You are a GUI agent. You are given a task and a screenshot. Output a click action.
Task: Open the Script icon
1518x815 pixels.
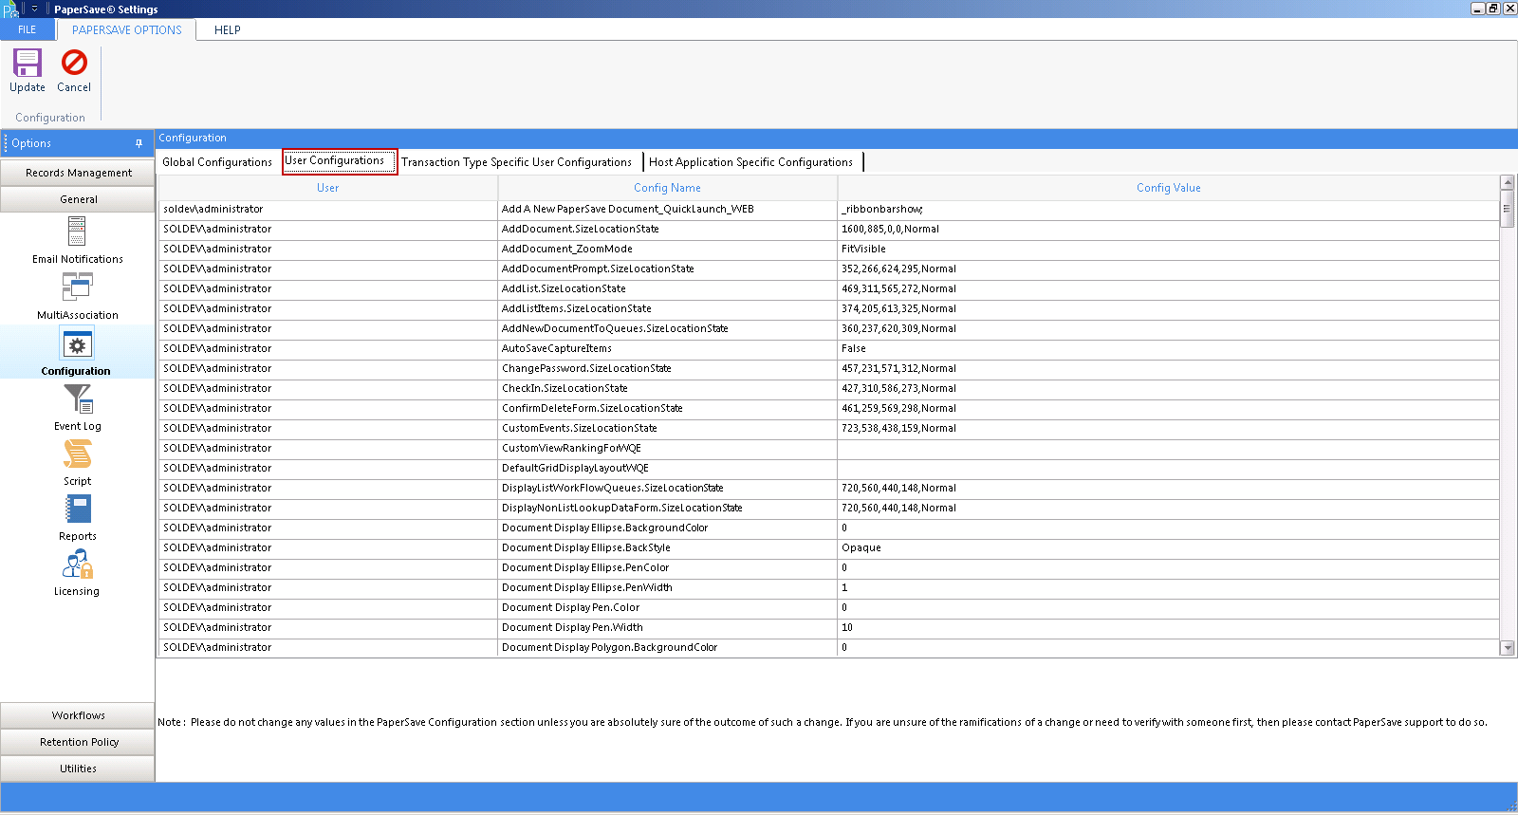tap(77, 454)
